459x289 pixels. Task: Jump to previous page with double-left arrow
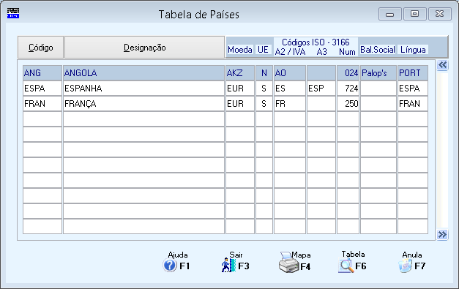[x=442, y=65]
